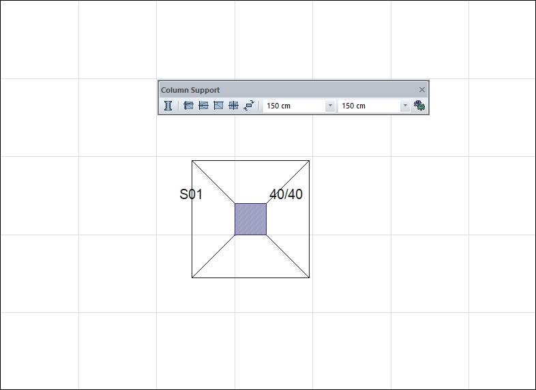Close the Column Support toolbar

(422, 90)
